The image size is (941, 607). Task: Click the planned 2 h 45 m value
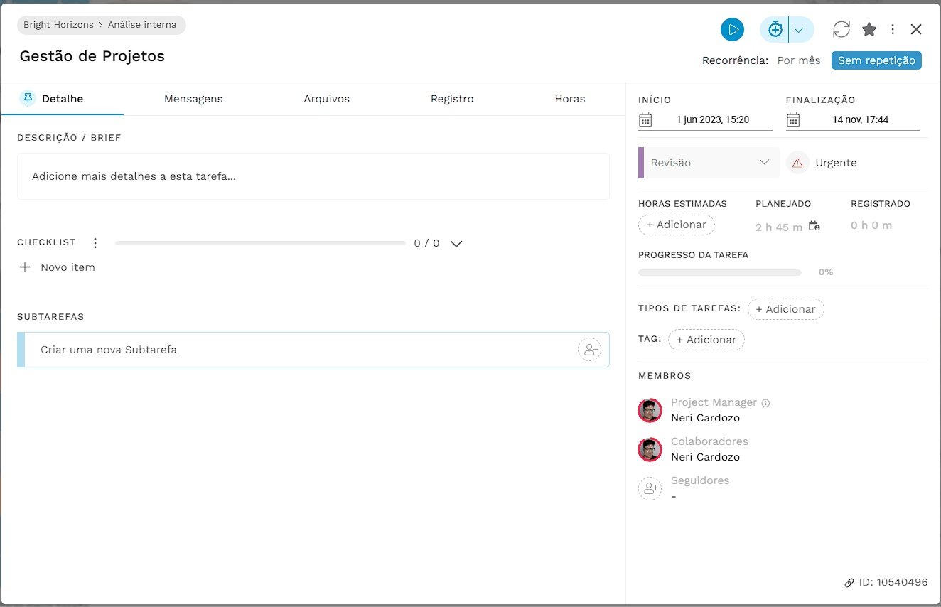click(x=779, y=227)
